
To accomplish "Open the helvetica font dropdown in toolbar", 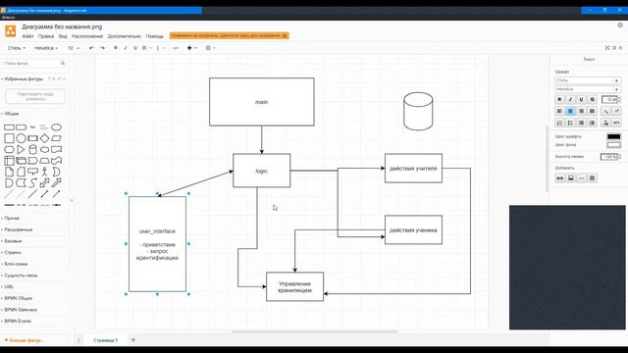I will pos(46,48).
